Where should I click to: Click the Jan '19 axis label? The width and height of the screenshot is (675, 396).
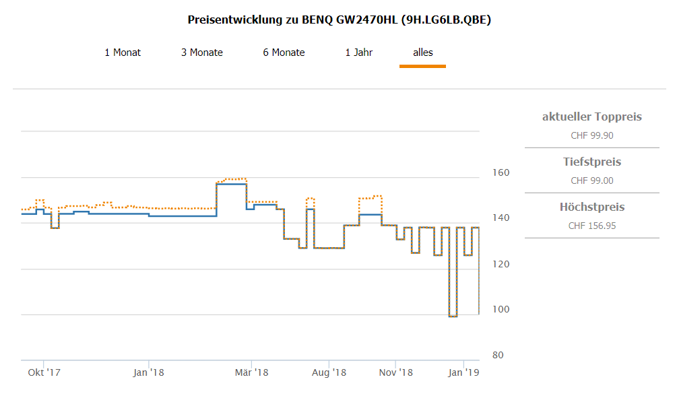pyautogui.click(x=463, y=372)
